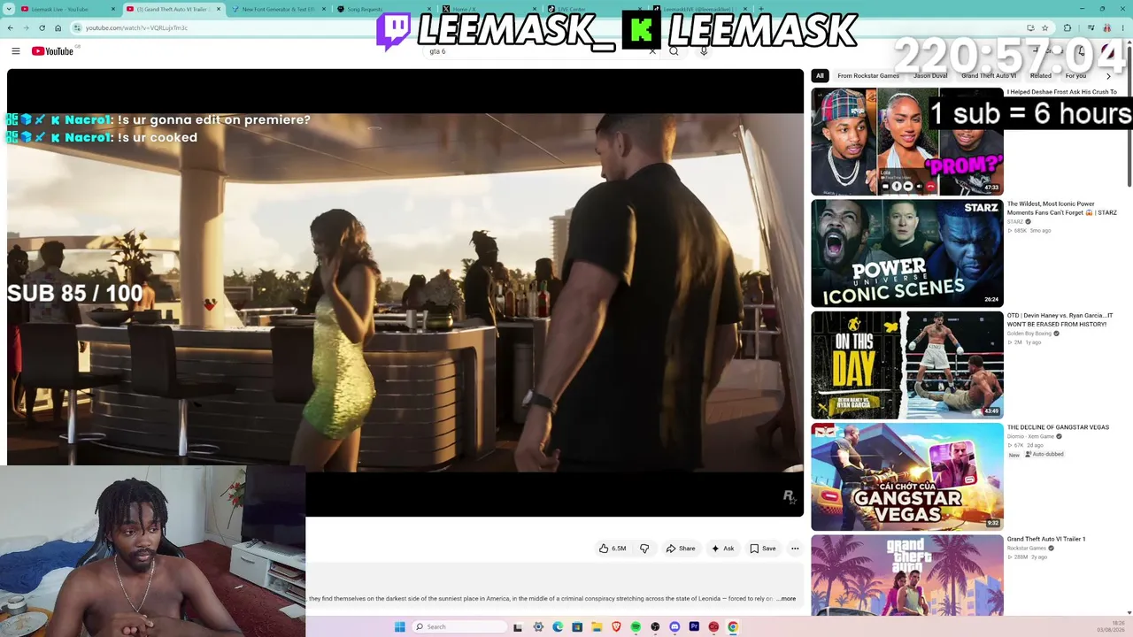
Task: Open the Windows Start menu
Action: click(x=400, y=627)
